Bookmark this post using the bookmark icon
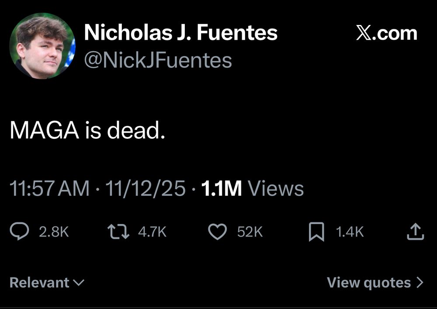Screen dimensions: 437x309 (316, 232)
